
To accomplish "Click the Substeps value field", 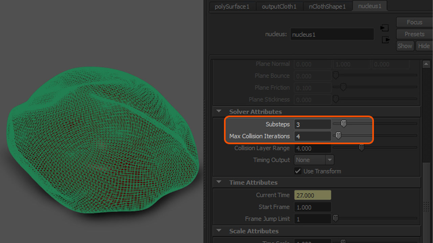I will [312, 124].
